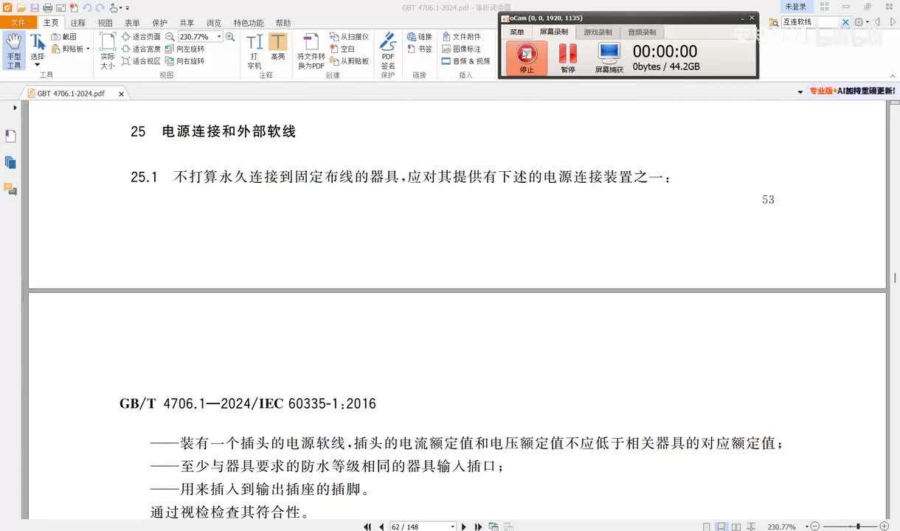Expand the left navigation panel arrow
The image size is (900, 531).
point(15,108)
